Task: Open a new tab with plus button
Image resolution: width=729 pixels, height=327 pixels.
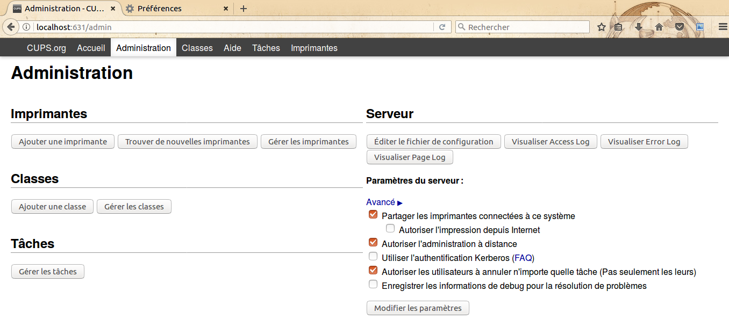Action: click(x=244, y=9)
